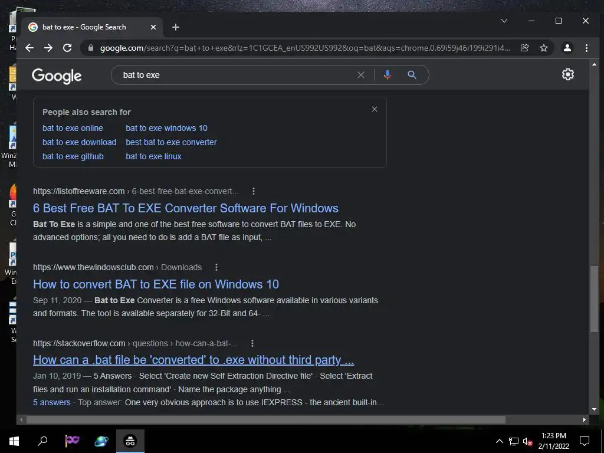Click the horizontal scrollbar thumb
This screenshot has width=604, height=453.
point(266,419)
